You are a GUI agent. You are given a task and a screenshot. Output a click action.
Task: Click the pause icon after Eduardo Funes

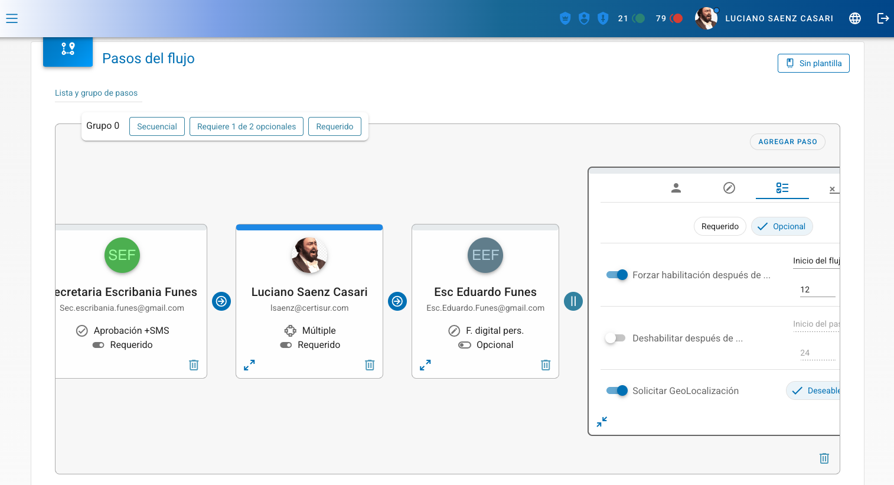573,301
